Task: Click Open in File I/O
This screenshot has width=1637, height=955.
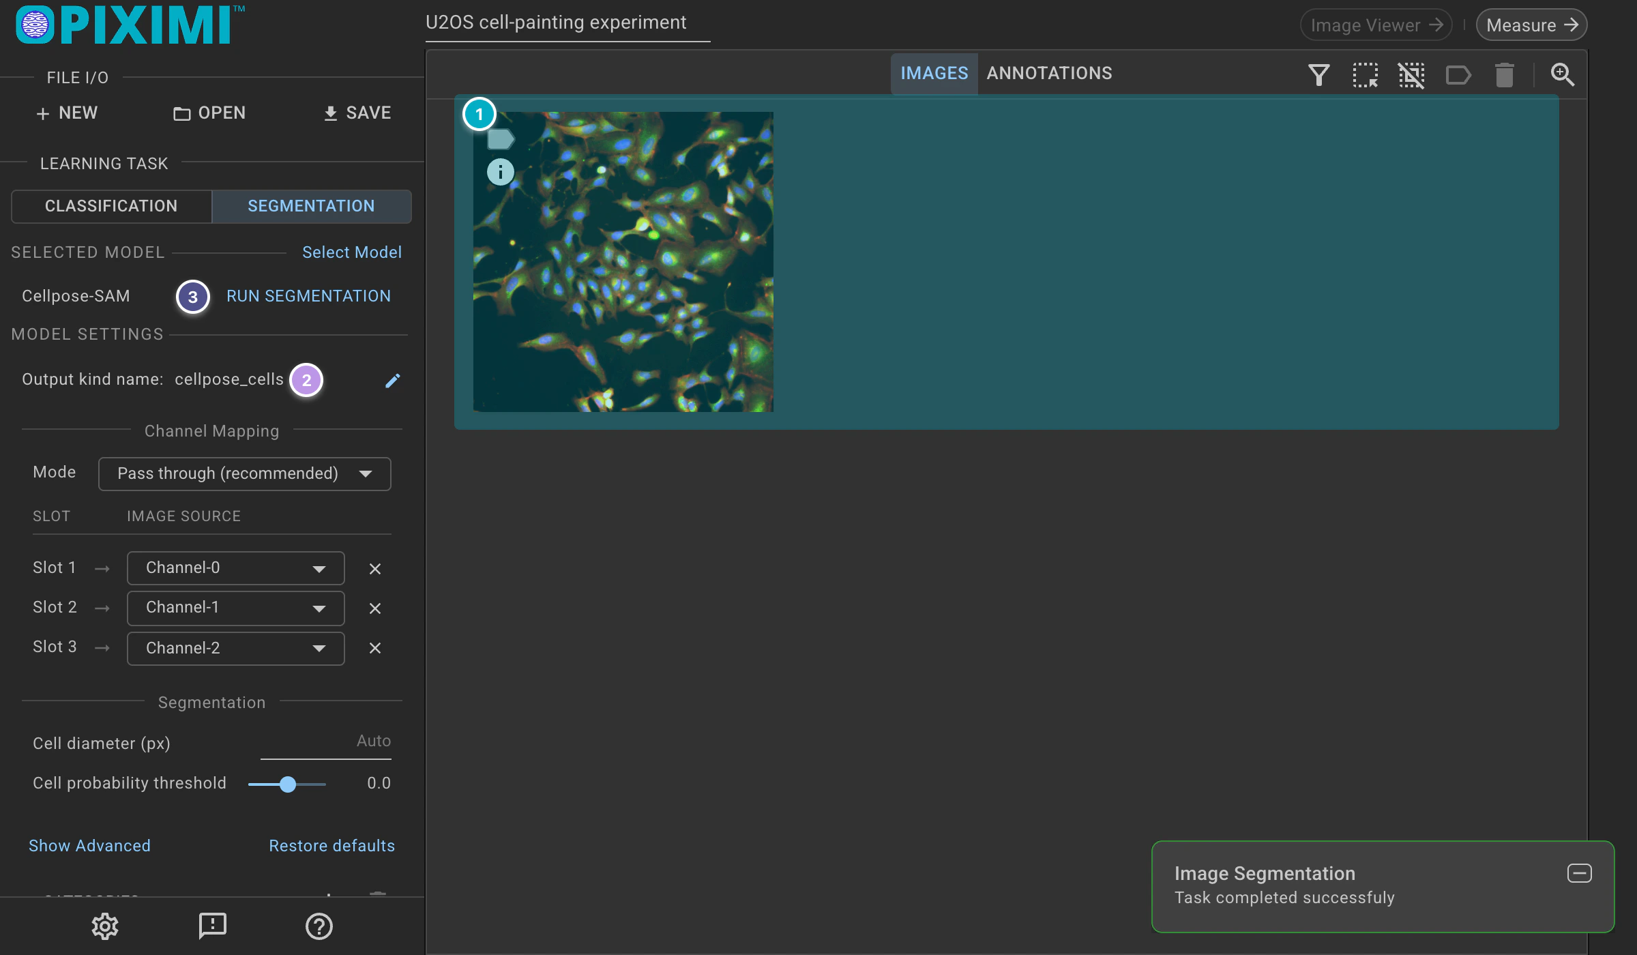Action: point(209,113)
